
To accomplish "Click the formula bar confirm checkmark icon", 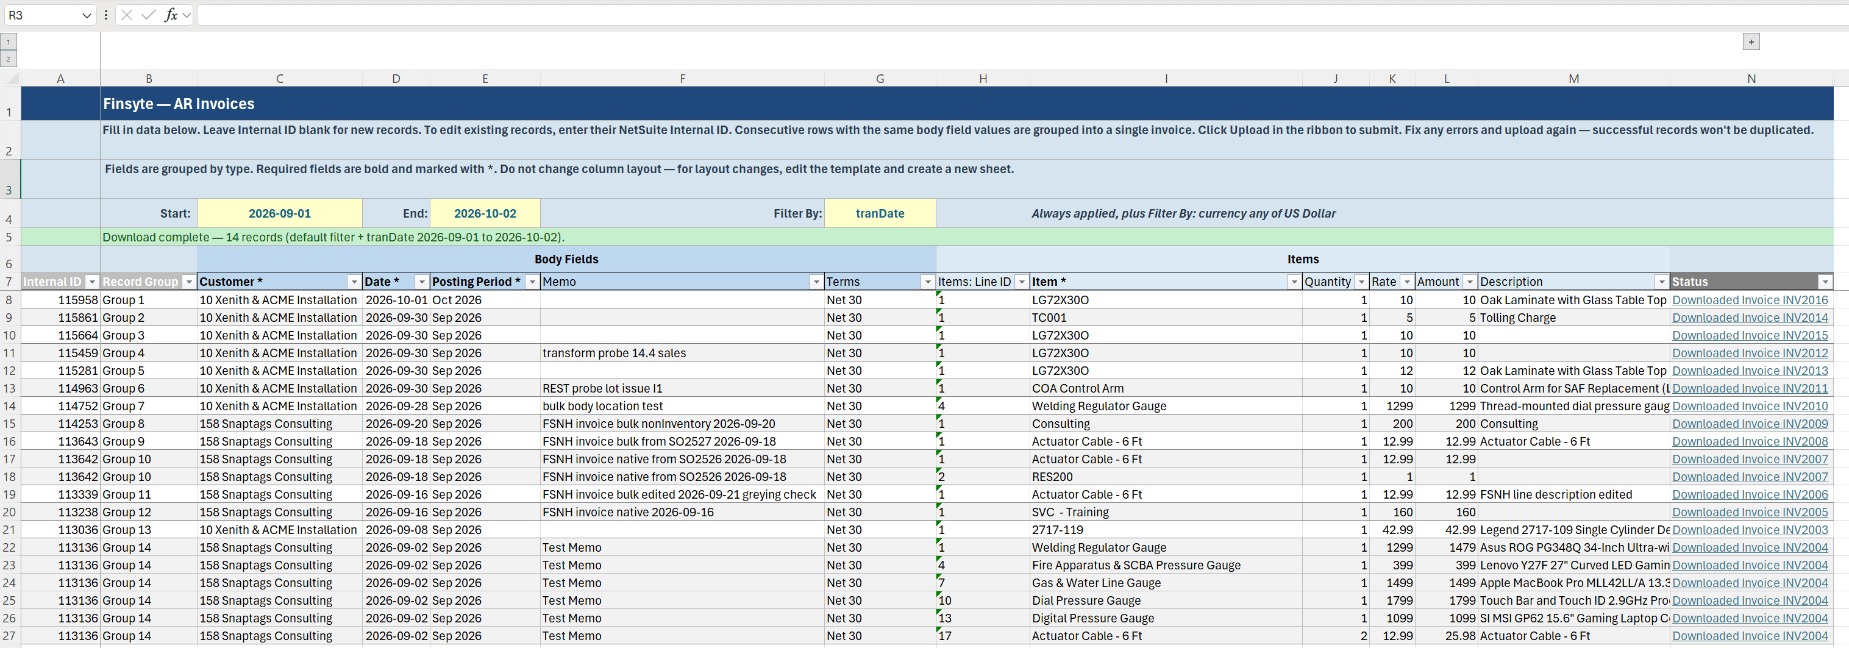I will pos(149,15).
